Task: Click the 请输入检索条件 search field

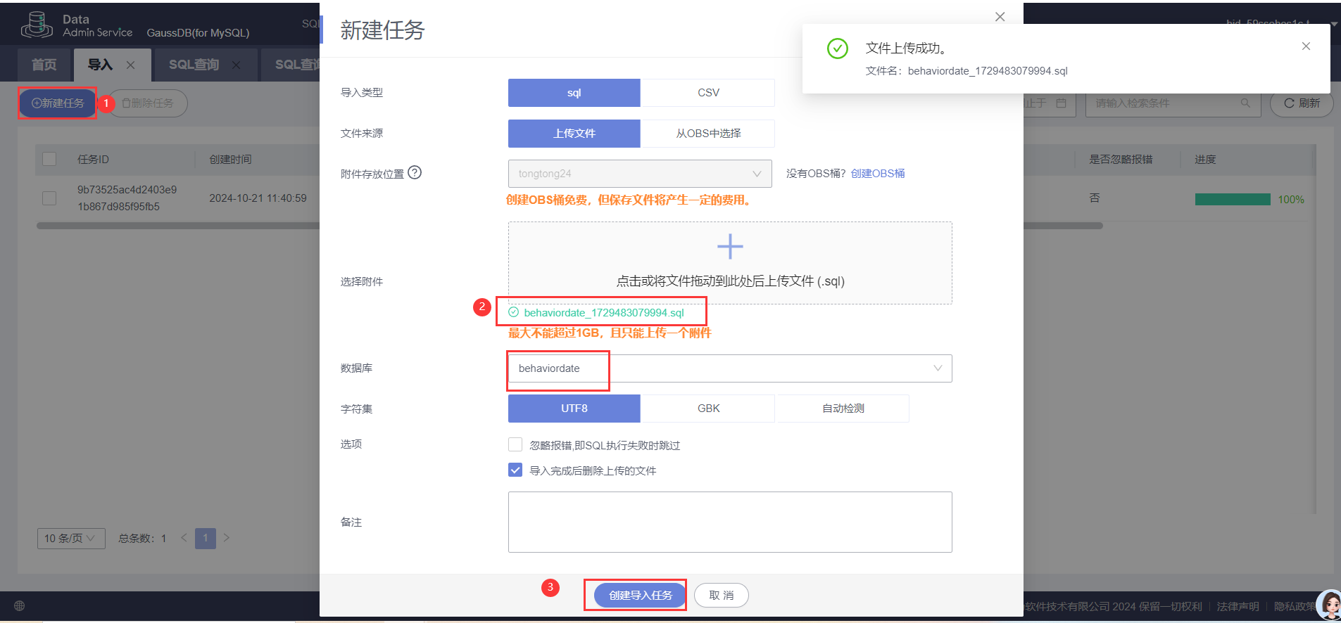Action: tap(1173, 103)
